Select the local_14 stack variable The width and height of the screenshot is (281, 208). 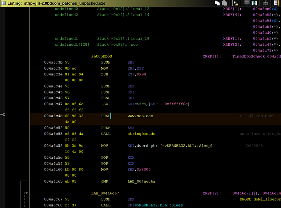140,15
